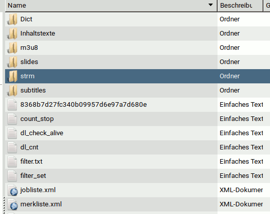Screen dimensions: 270x214
Task: Select the merkliste.xml globe file icon
Action: pyautogui.click(x=12, y=204)
